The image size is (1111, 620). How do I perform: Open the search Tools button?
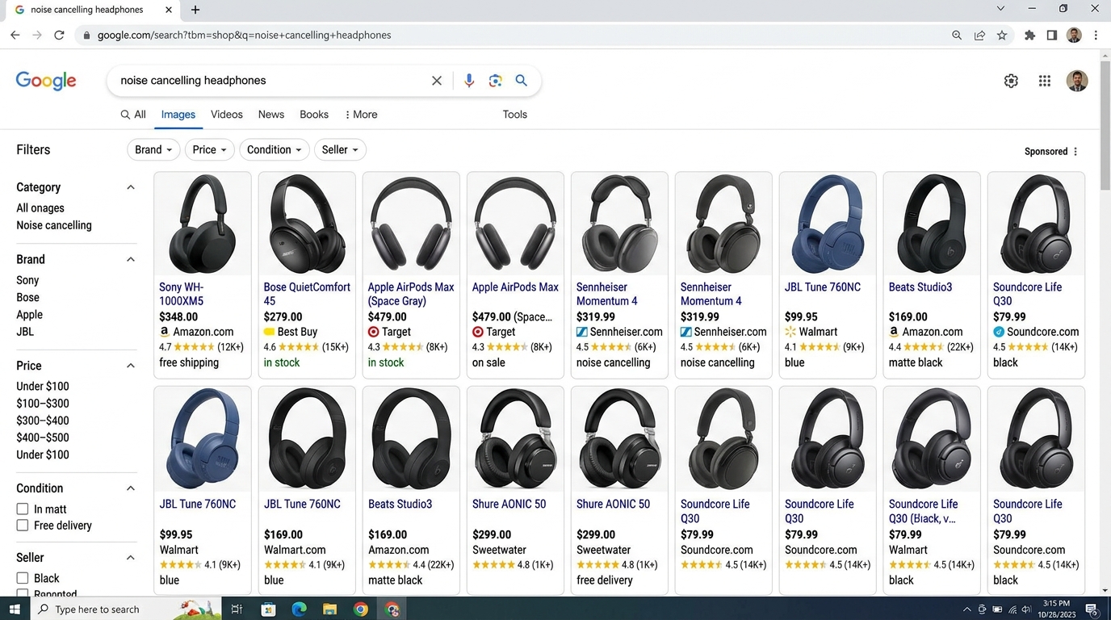coord(515,115)
